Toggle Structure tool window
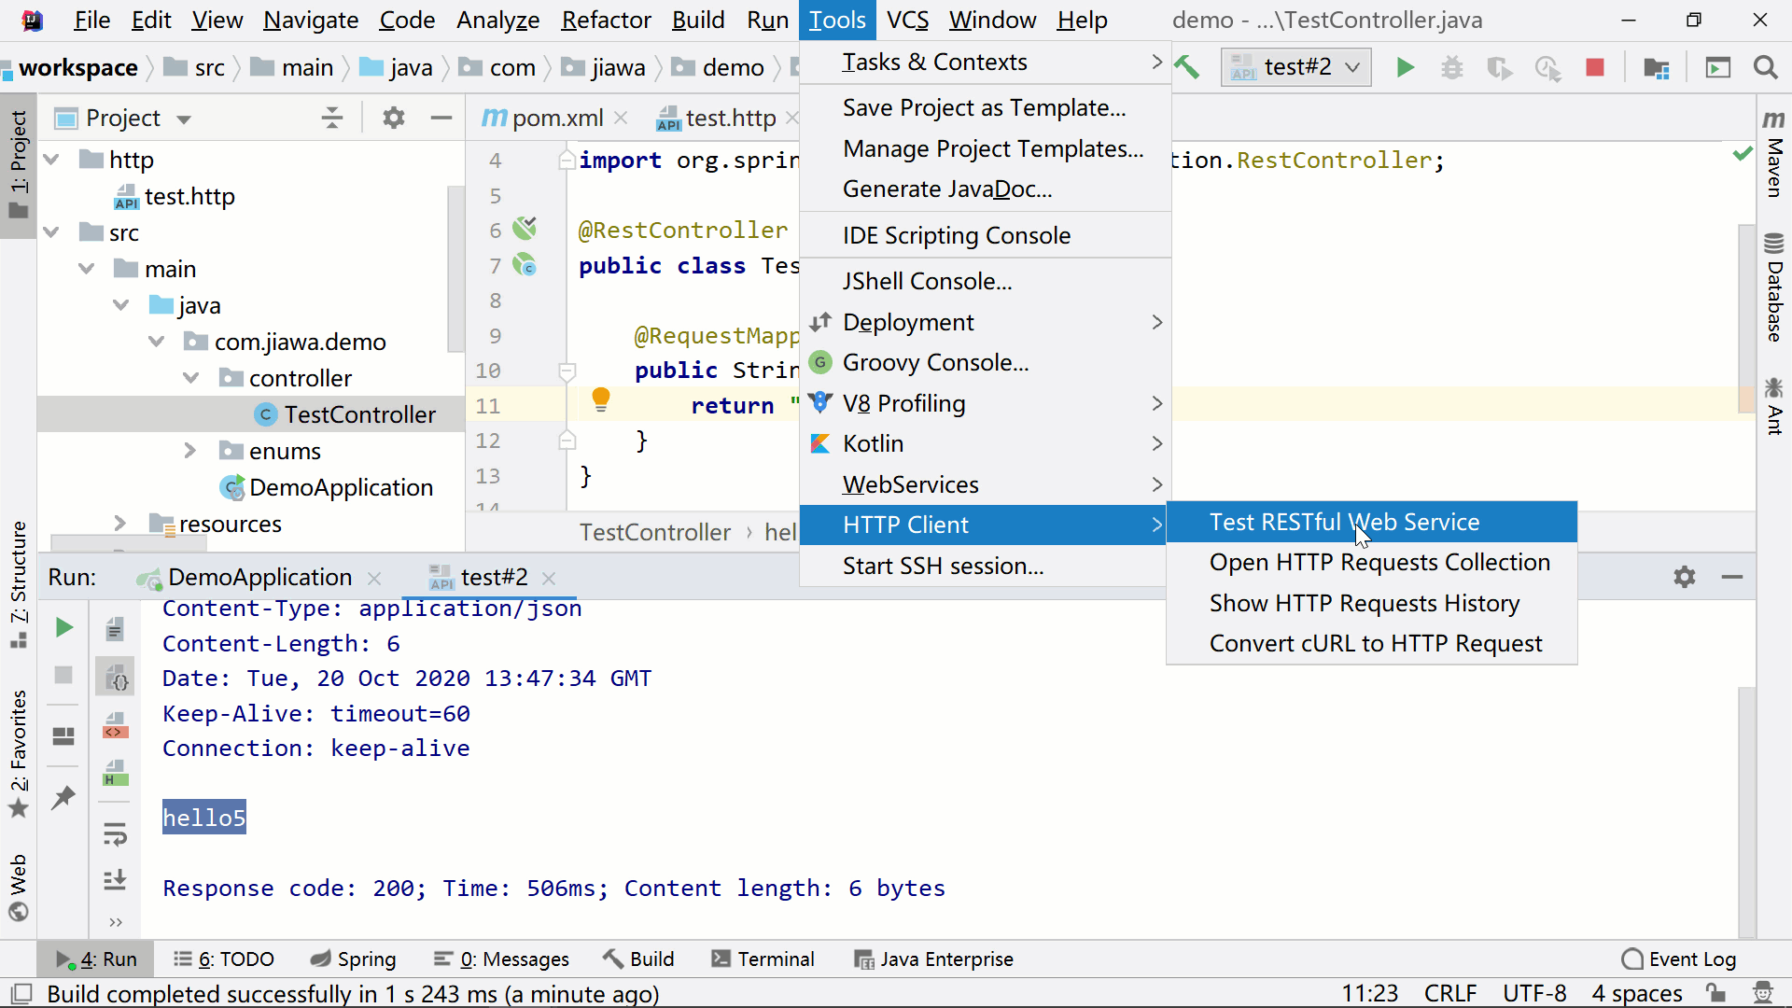Screen dimensions: 1792x1008 [x=19, y=585]
